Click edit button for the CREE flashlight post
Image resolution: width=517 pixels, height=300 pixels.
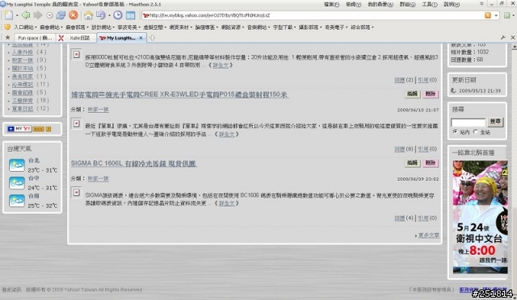tap(412, 94)
